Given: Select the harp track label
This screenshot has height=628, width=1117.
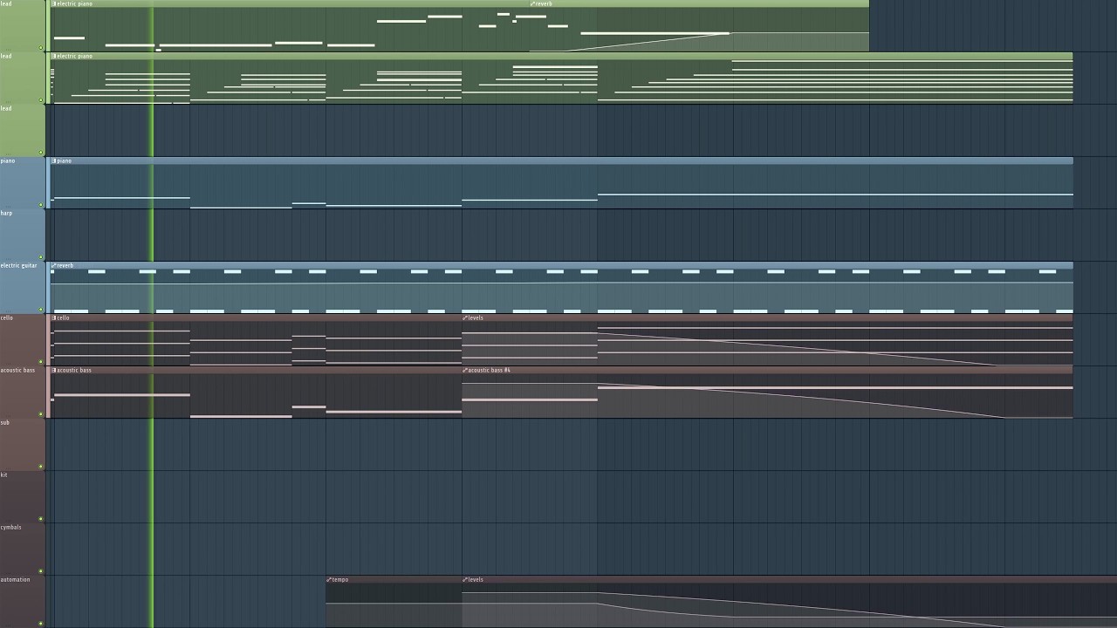Looking at the screenshot, I should 6,214.
